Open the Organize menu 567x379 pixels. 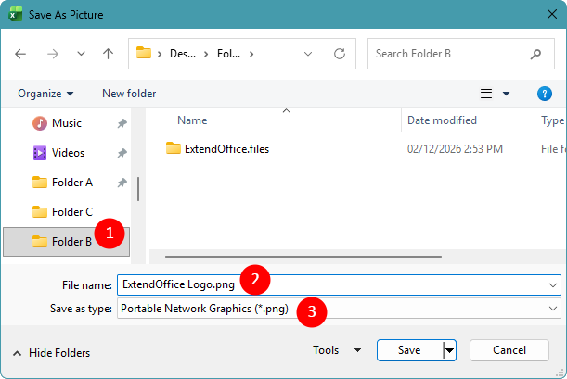(x=45, y=94)
